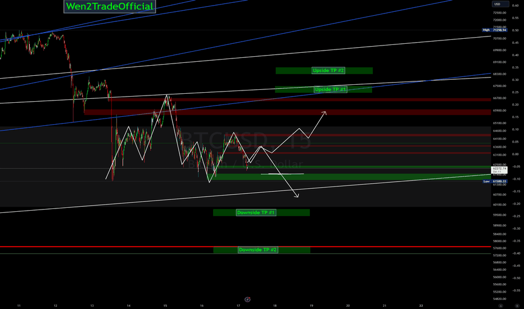Click the current price tag 62272.74
The height and width of the screenshot is (309, 524).
(x=499, y=170)
